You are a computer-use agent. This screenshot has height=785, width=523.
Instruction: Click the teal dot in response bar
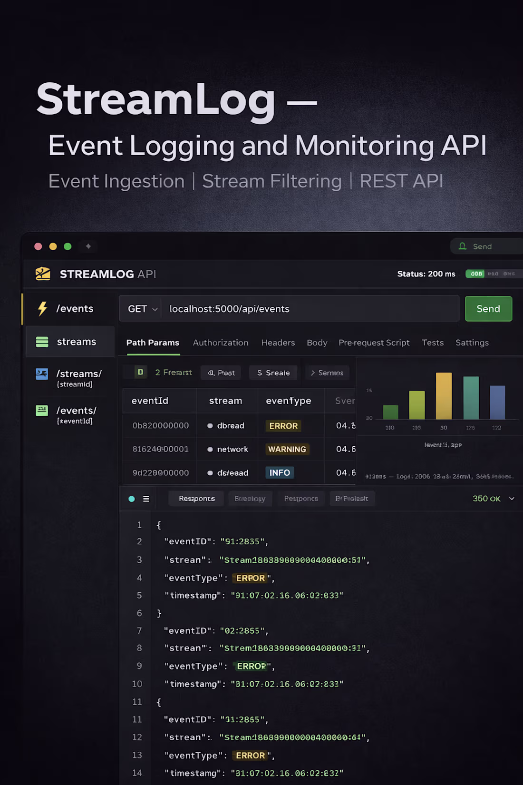(x=132, y=499)
